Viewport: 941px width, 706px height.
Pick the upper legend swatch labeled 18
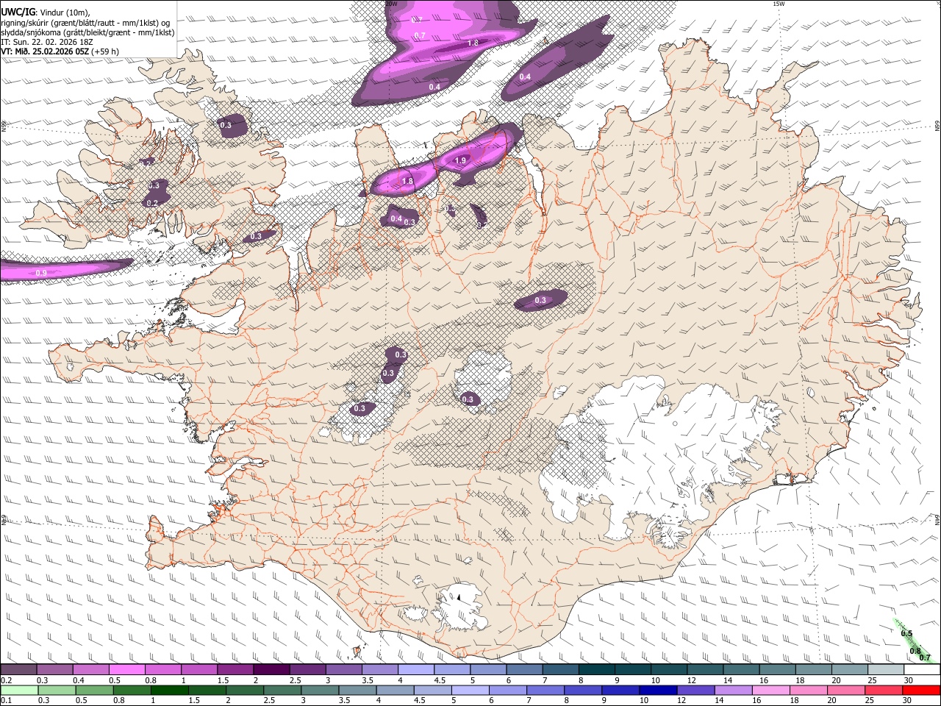pyautogui.click(x=813, y=670)
